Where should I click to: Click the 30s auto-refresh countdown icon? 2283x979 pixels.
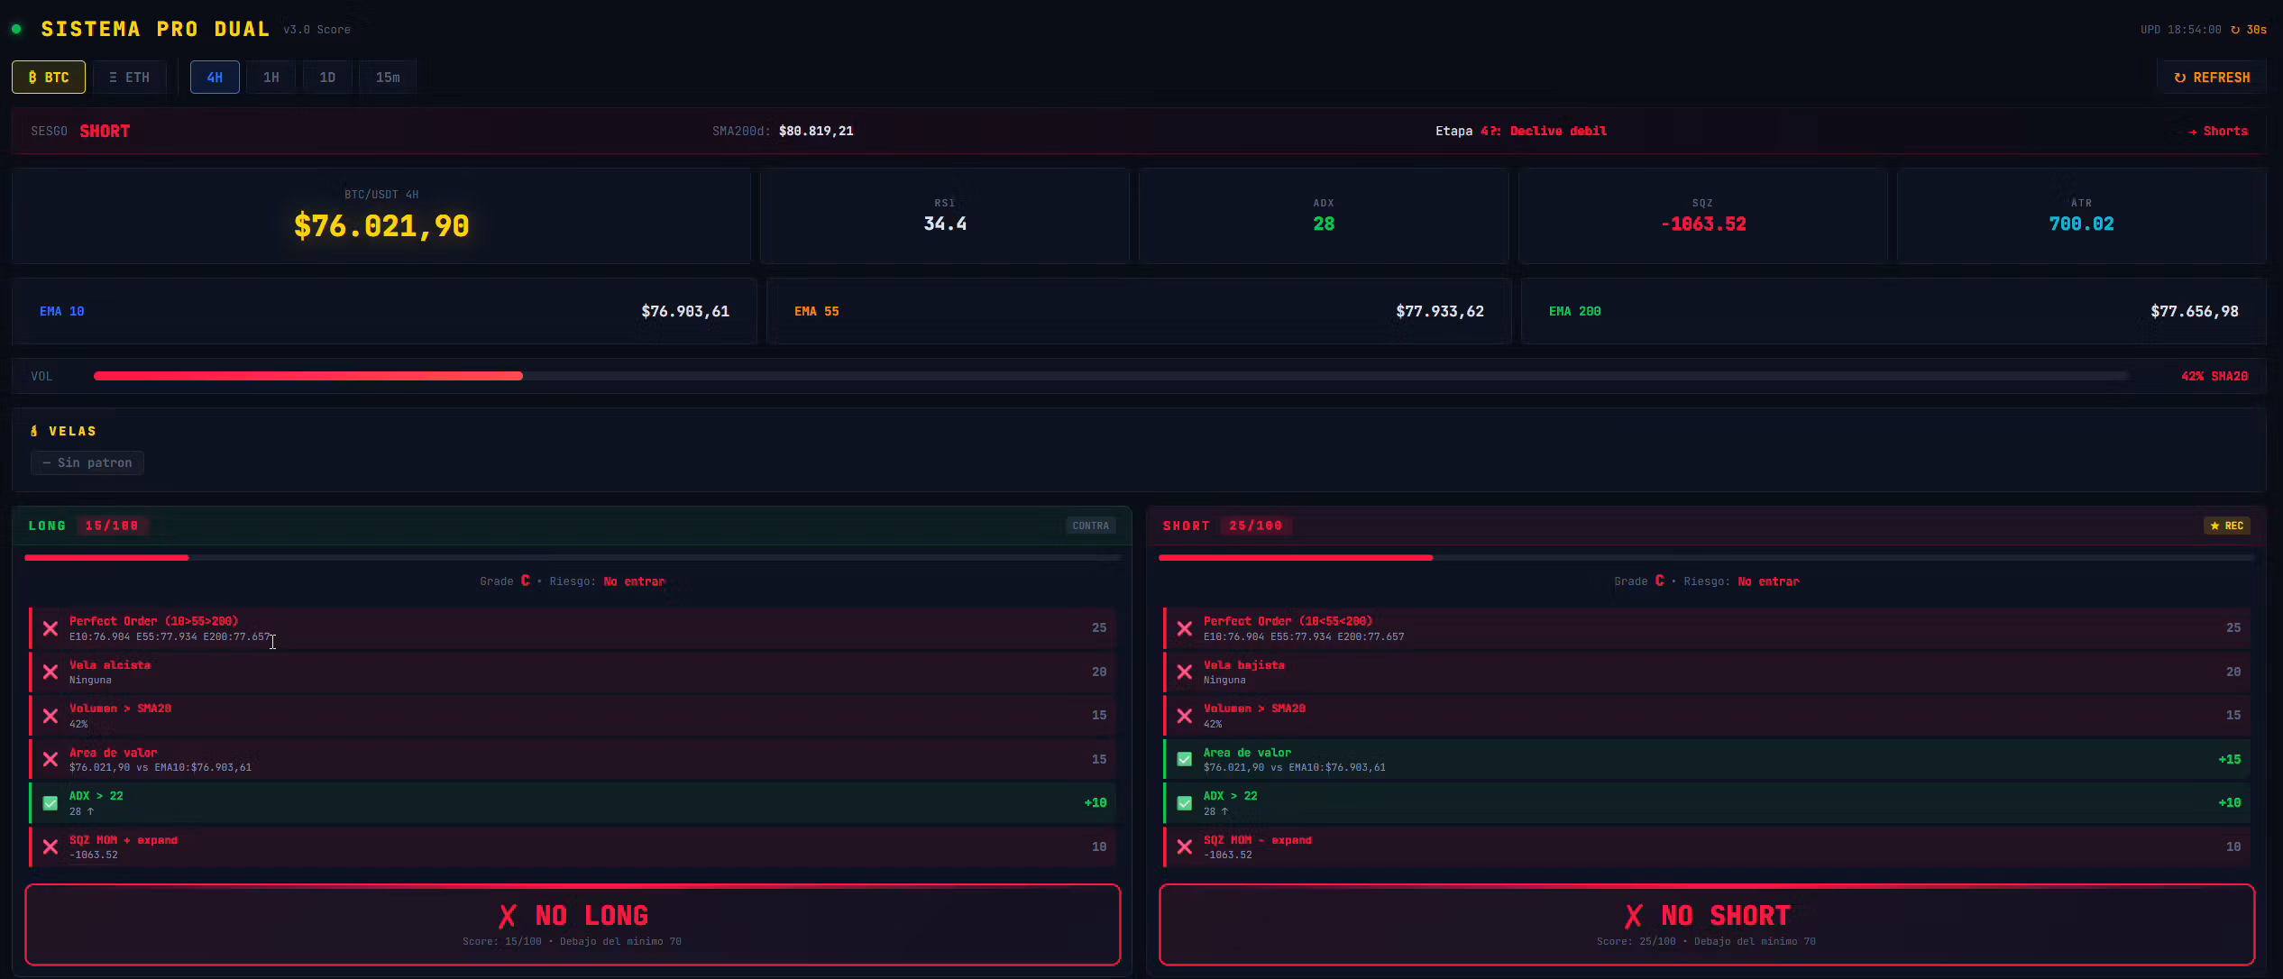click(x=2235, y=30)
